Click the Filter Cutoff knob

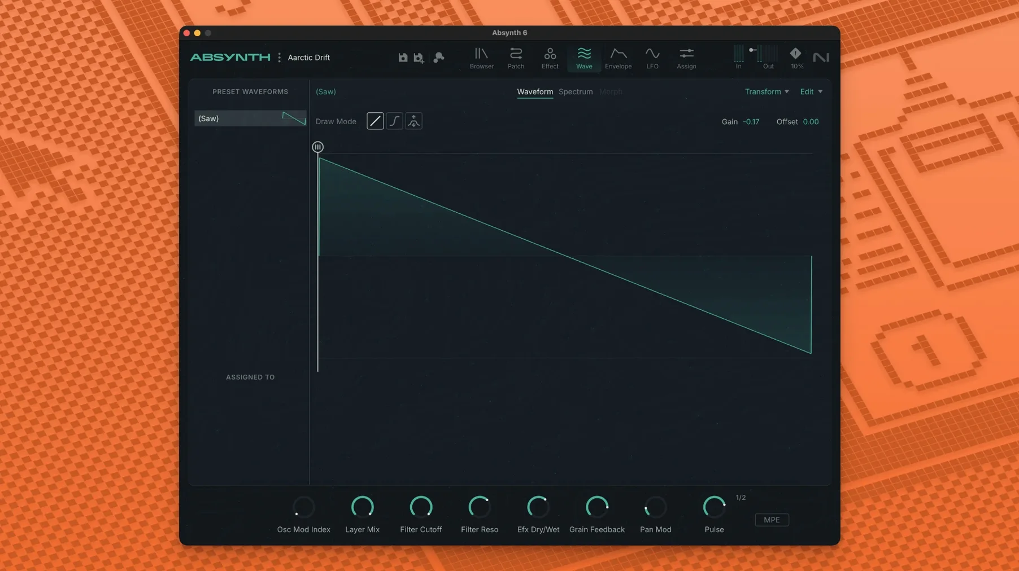click(421, 507)
